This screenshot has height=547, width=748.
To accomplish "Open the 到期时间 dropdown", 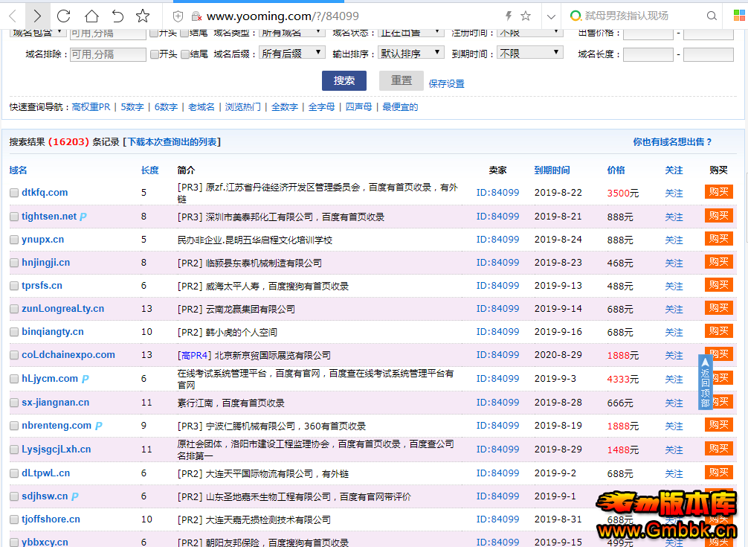I will [x=530, y=53].
